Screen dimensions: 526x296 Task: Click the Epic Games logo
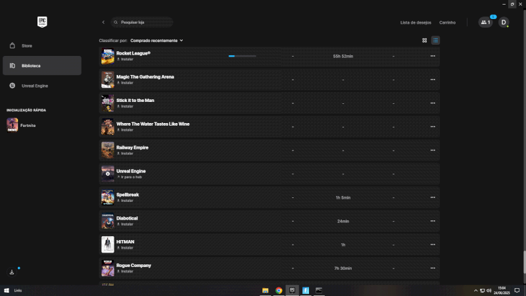42,22
